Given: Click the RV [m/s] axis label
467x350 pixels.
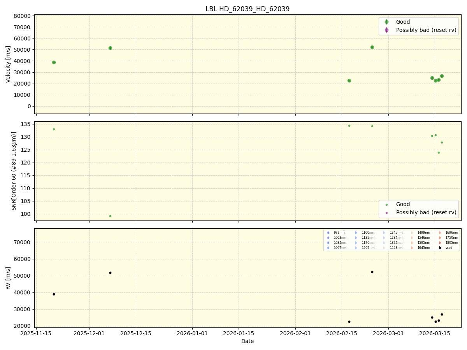Looking at the screenshot, I should 8,278.
